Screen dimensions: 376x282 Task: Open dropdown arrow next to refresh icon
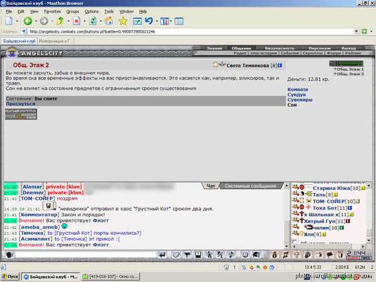click(100, 21)
